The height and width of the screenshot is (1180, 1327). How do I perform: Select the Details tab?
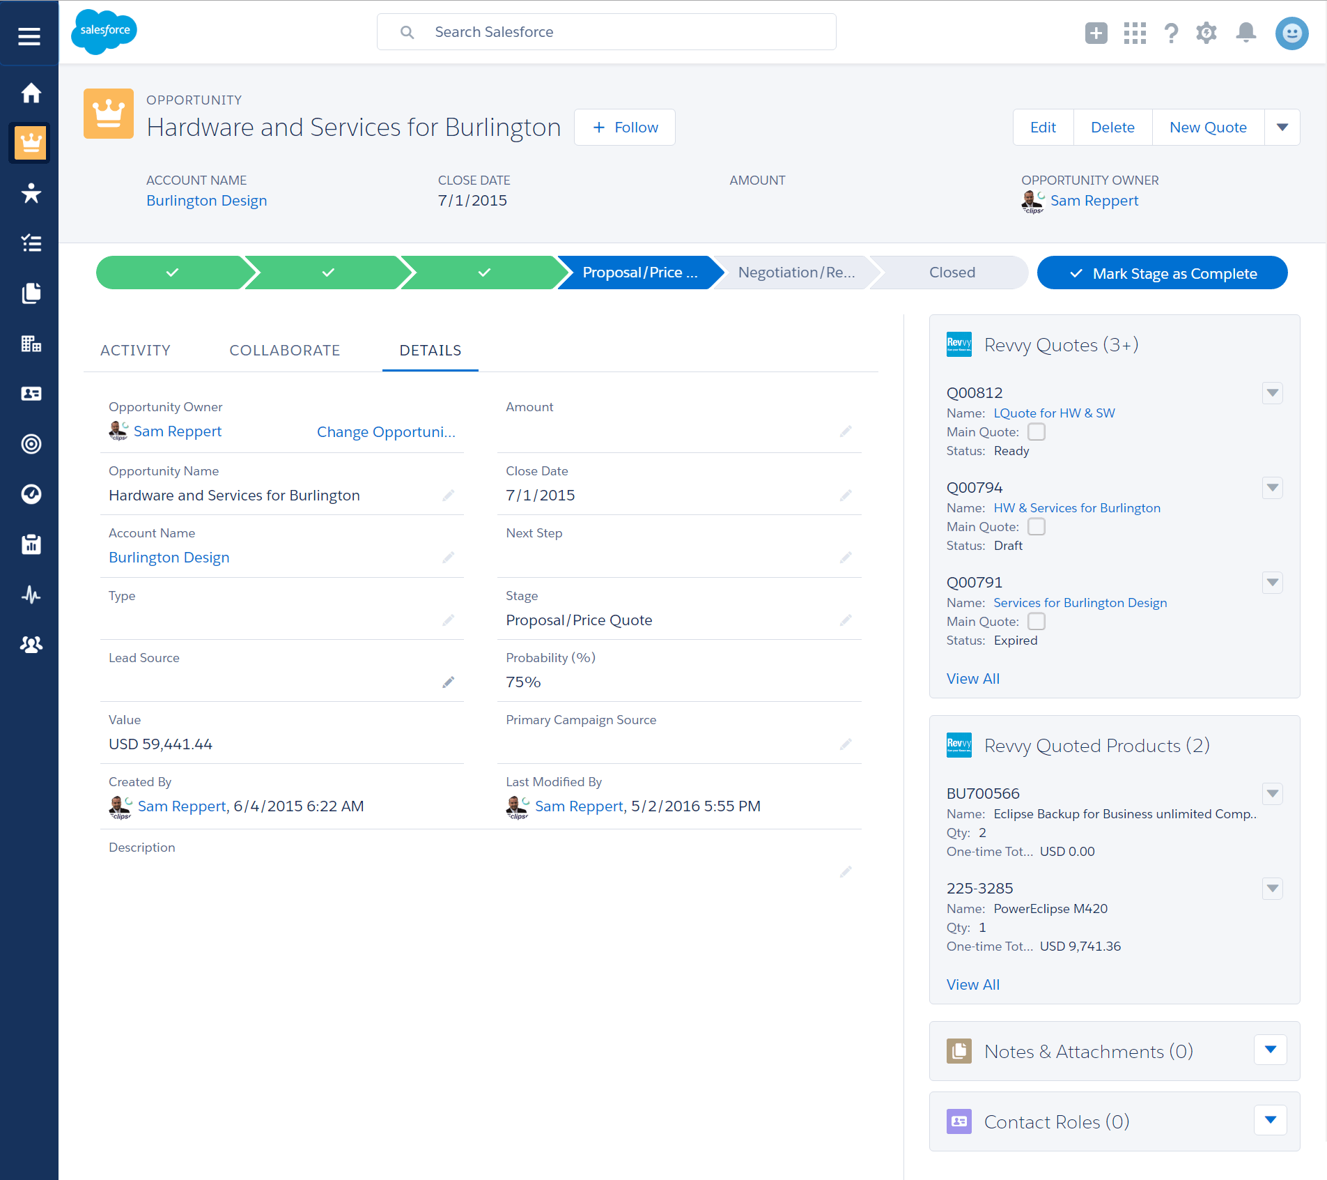click(430, 350)
